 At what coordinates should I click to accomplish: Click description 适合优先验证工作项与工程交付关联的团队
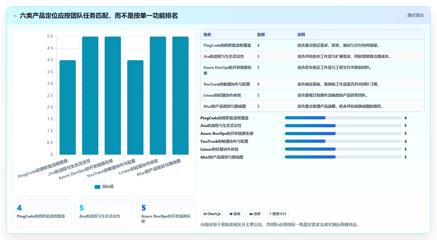click(x=334, y=68)
